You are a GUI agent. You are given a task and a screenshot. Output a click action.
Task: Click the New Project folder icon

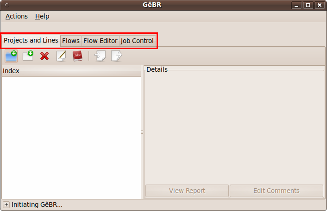pos(11,56)
